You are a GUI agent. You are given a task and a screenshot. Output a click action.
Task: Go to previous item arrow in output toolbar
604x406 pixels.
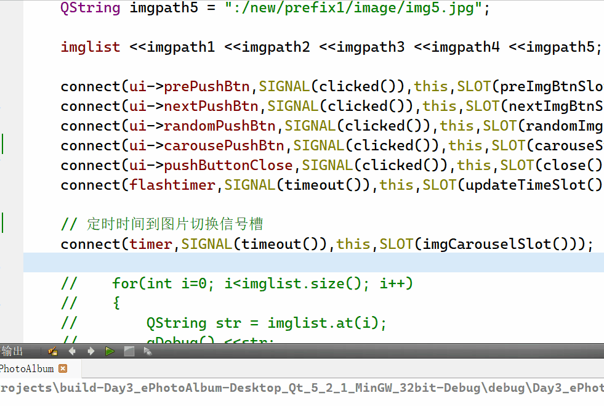point(72,351)
